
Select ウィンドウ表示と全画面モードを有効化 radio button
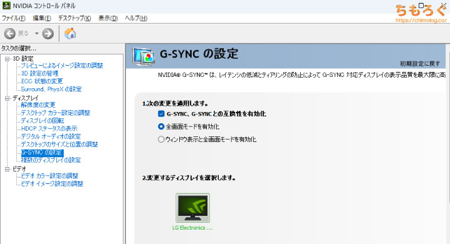[x=161, y=139]
